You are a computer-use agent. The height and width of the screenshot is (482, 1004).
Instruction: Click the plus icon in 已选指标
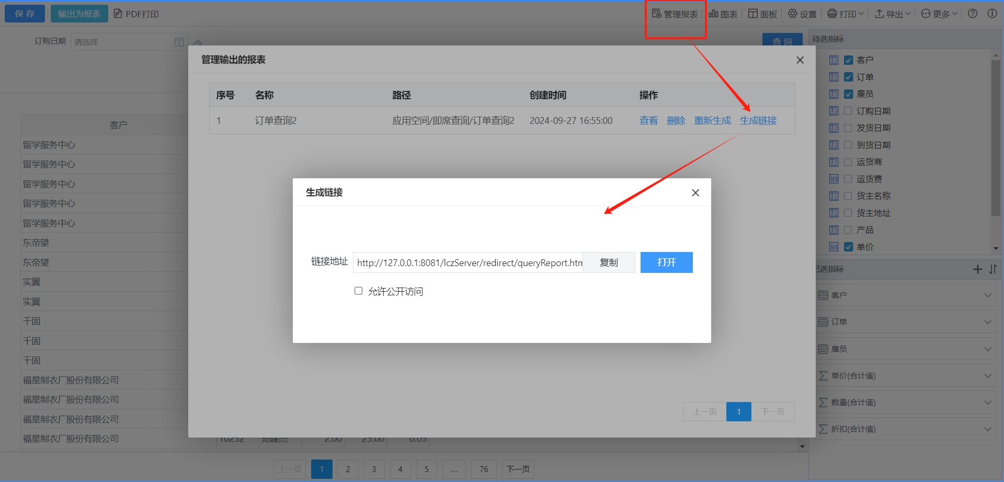(977, 269)
